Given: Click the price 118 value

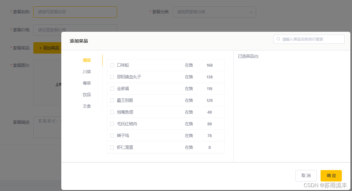Looking at the screenshot, I should [209, 89].
